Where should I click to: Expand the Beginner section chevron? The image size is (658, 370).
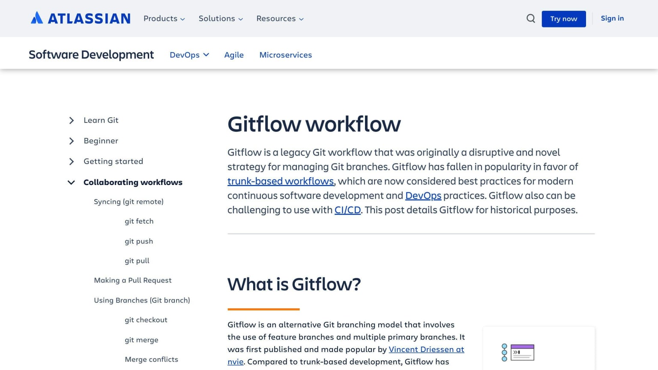72,141
